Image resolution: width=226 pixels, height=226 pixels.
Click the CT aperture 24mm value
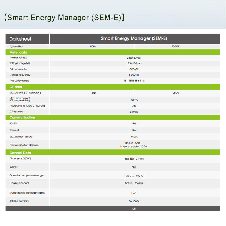134,111
